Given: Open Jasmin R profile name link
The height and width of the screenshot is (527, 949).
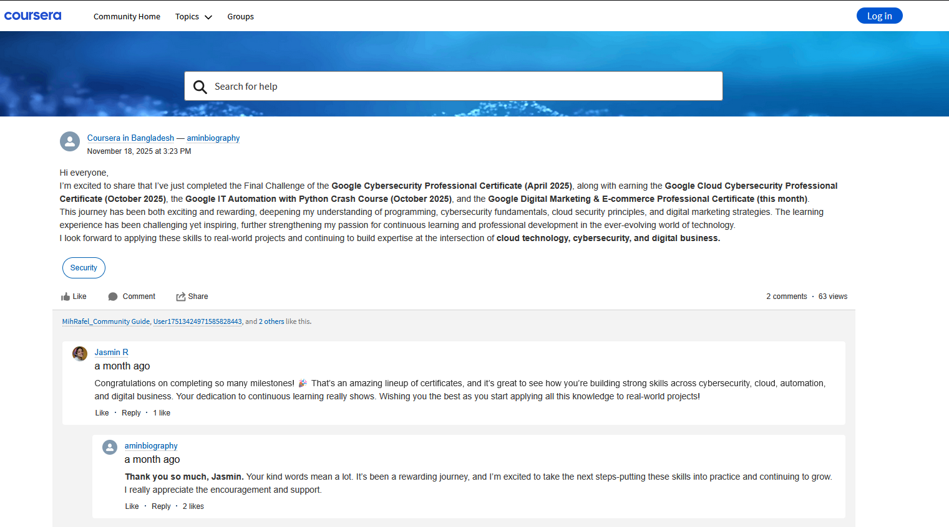Looking at the screenshot, I should pyautogui.click(x=112, y=353).
